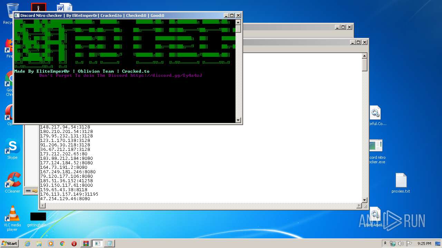Click proxy line 176.113.157.149:31195
The height and width of the screenshot is (248, 442).
[x=69, y=194]
